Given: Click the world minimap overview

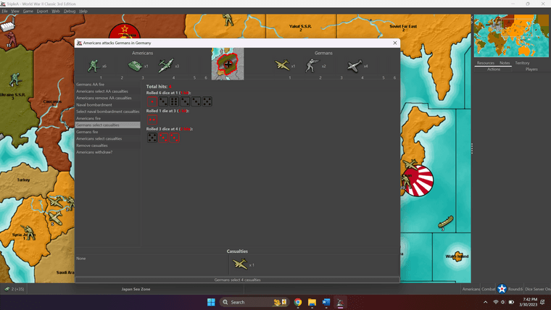Looking at the screenshot, I should [x=511, y=36].
